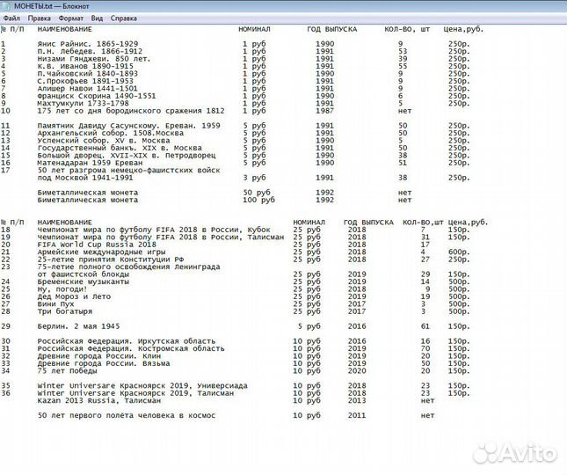Click the Биметаллическая монета 100 руб line

pos(87,201)
